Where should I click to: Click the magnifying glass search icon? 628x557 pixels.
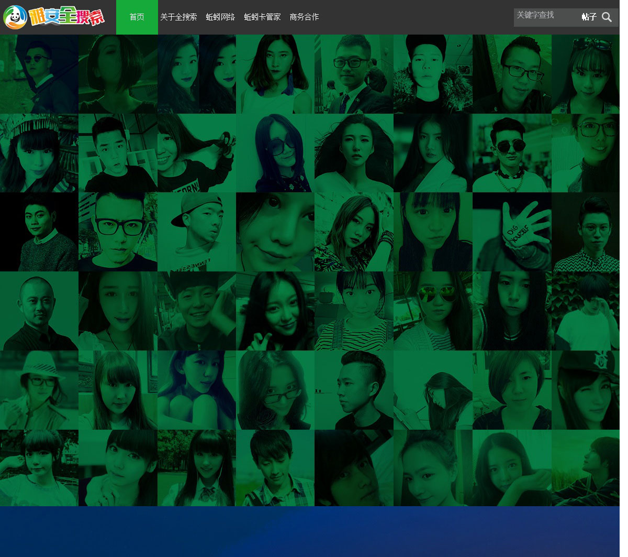pos(607,17)
